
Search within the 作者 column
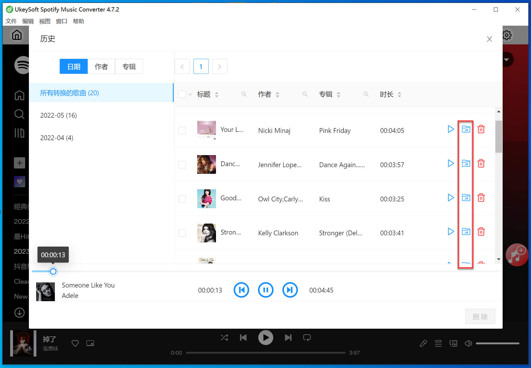click(305, 94)
